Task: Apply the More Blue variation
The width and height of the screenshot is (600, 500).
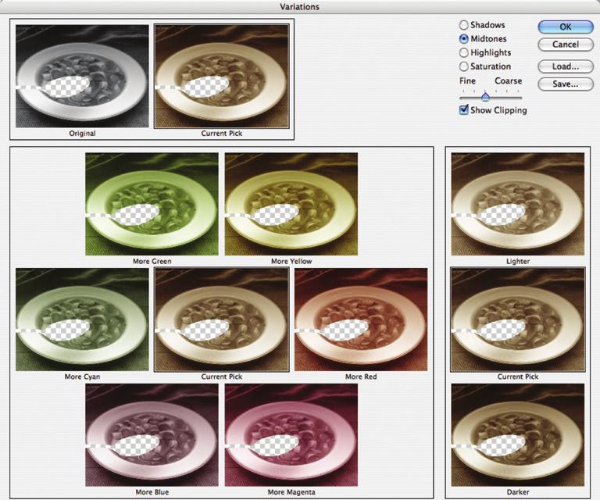Action: [x=152, y=435]
